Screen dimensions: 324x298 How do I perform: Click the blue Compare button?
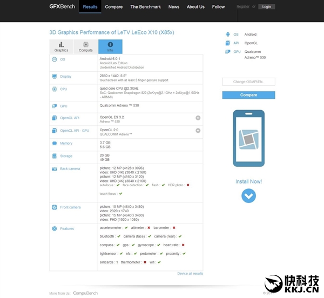coord(248,95)
